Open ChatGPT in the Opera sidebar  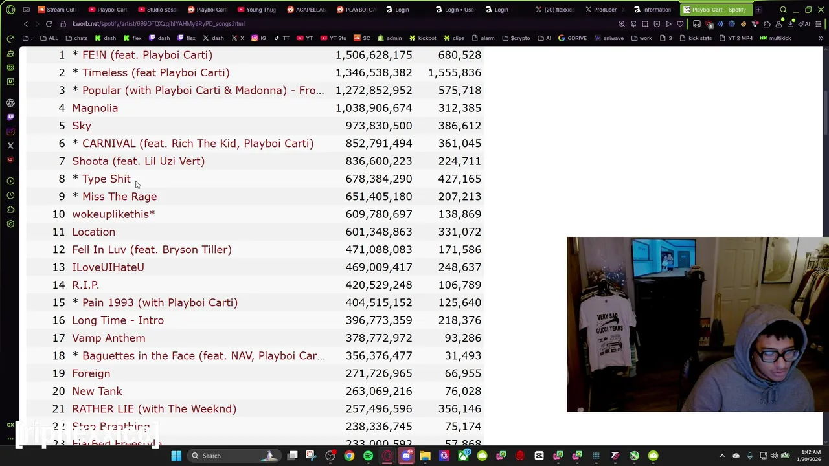10,103
